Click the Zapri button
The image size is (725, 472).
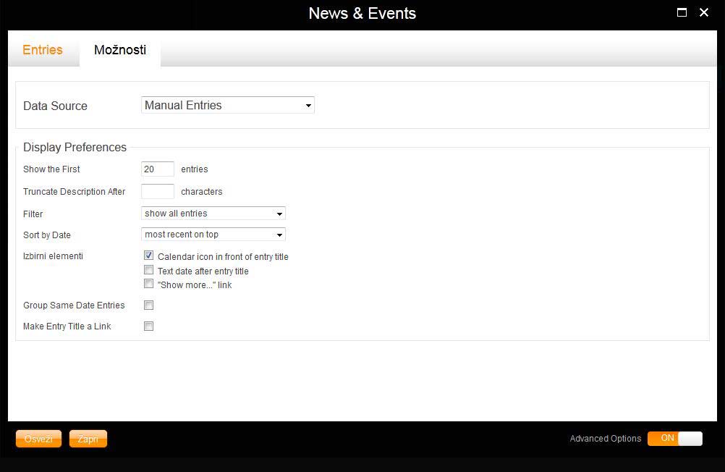point(88,439)
